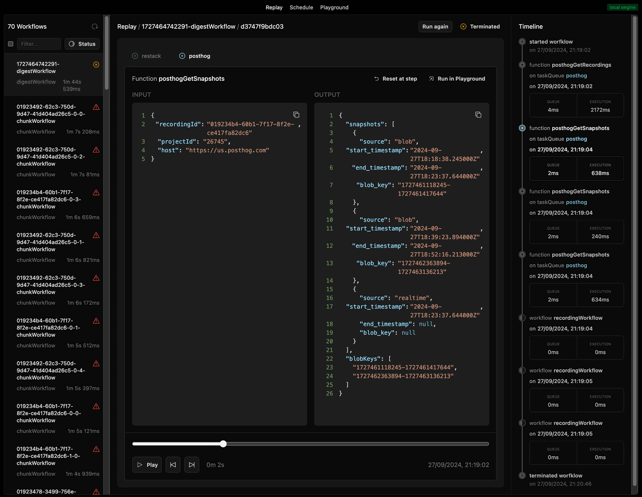
Task: Open the Playground tab
Action: coord(334,7)
